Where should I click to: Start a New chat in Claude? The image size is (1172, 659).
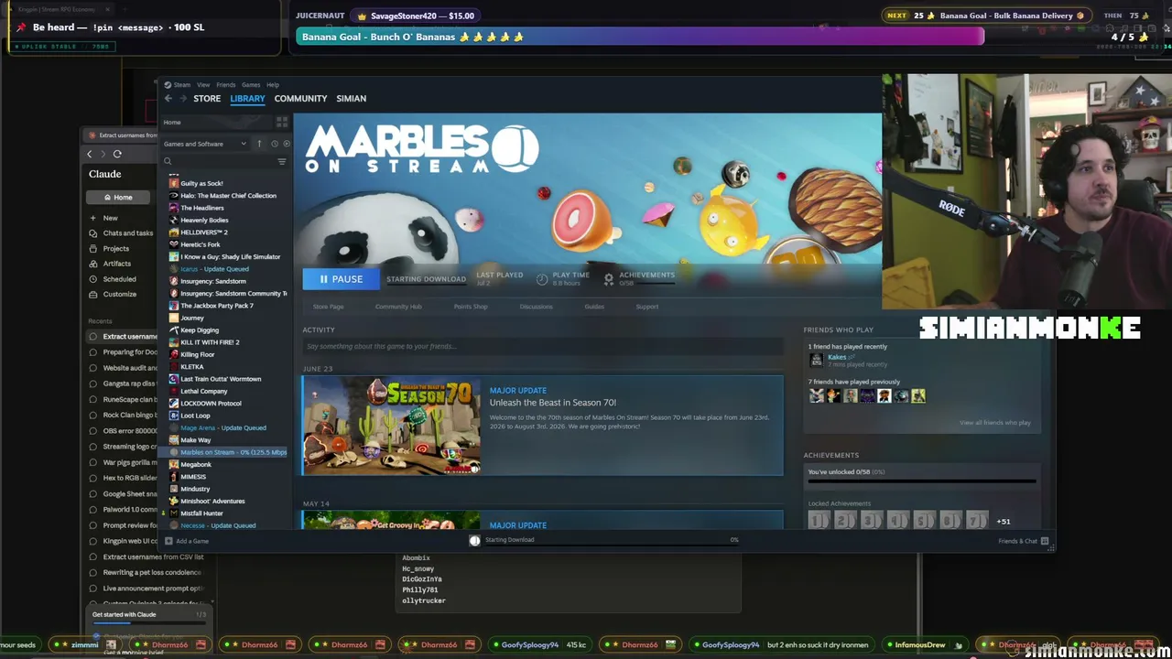110,218
